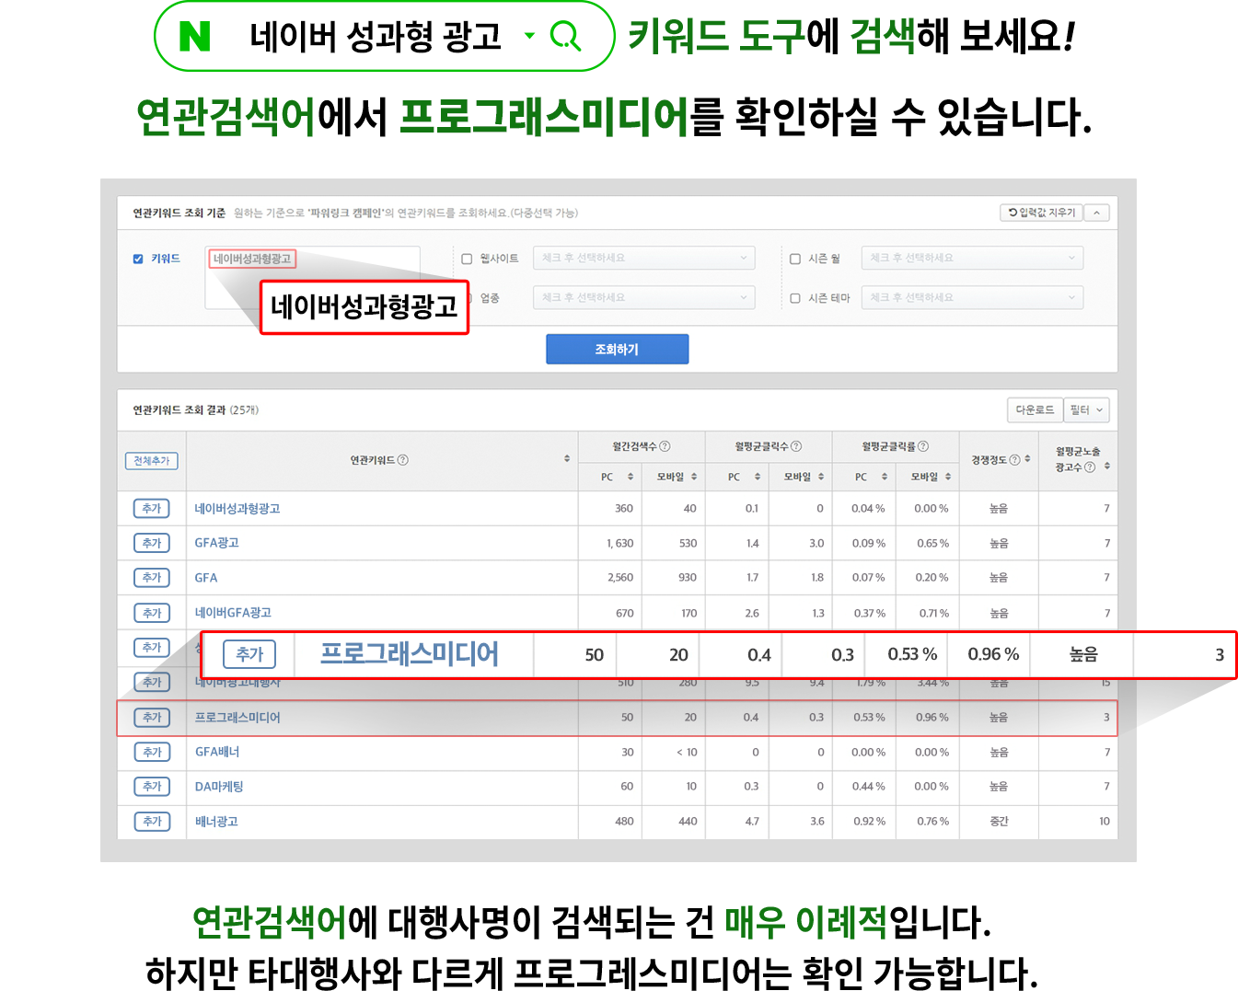Click the 연관키워드 조회 결과 (25개) heading
The image size is (1238, 991).
click(x=195, y=410)
